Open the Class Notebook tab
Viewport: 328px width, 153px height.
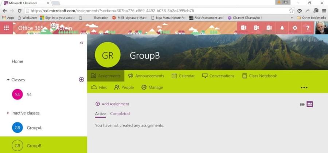pyautogui.click(x=259, y=76)
